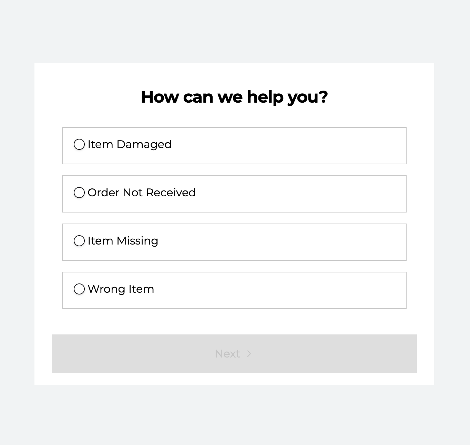Click the circular radio control for Item Damaged
Viewport: 470px width, 445px height.
tap(79, 145)
